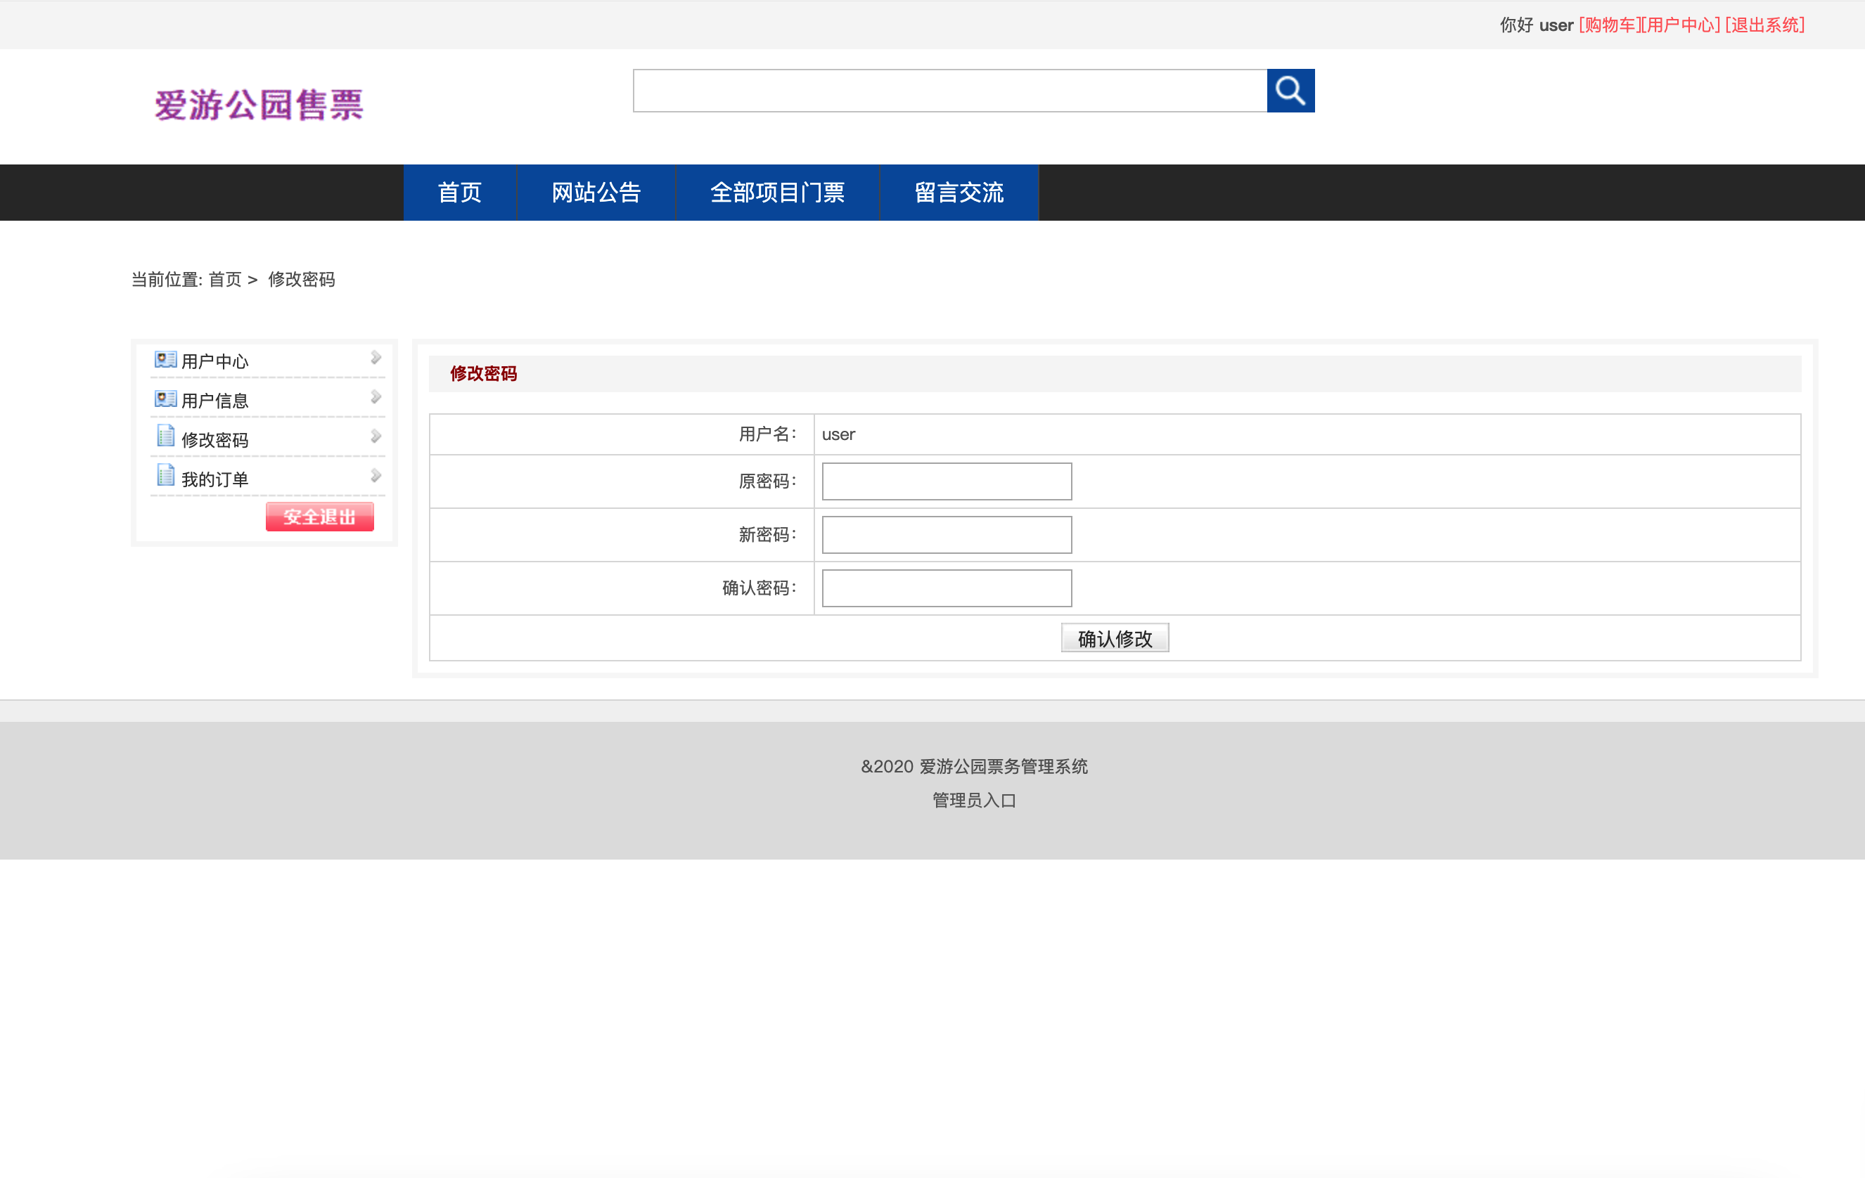Click the 我的订单 document icon in sidebar
The width and height of the screenshot is (1865, 1178).
[x=165, y=475]
